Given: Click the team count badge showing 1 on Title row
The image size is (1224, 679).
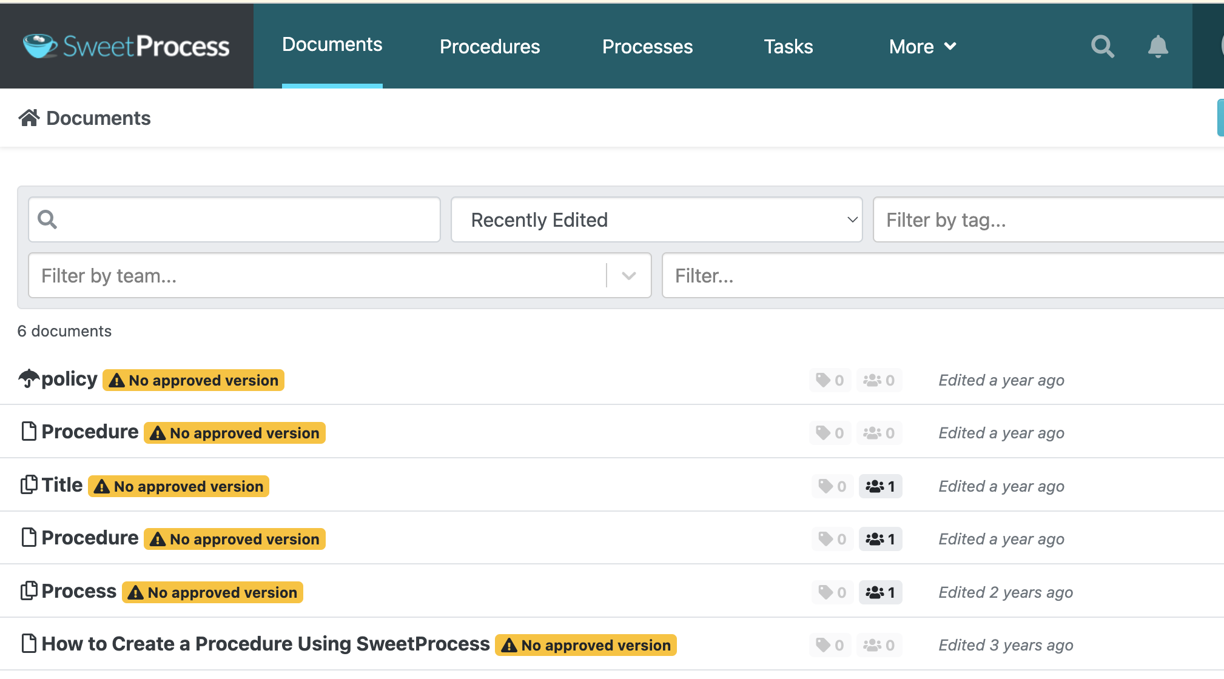Looking at the screenshot, I should click(881, 486).
